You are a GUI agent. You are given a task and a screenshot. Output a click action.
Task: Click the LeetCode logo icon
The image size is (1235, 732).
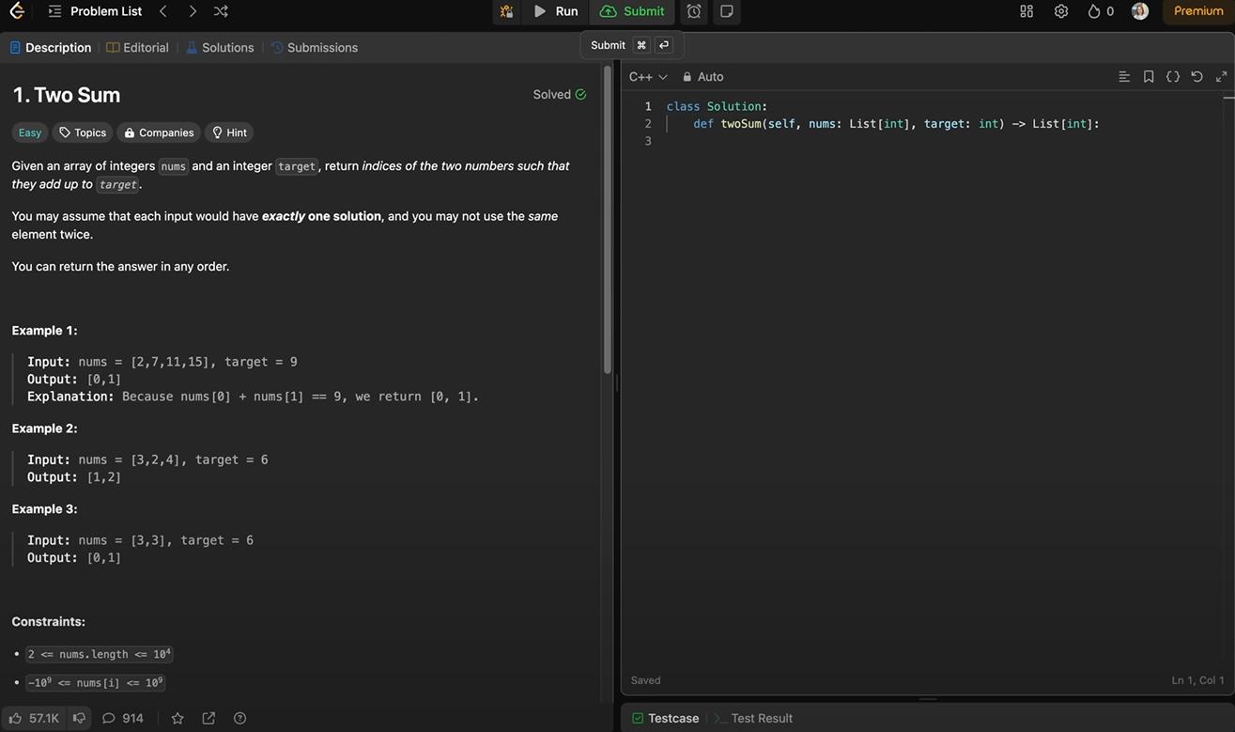point(17,11)
